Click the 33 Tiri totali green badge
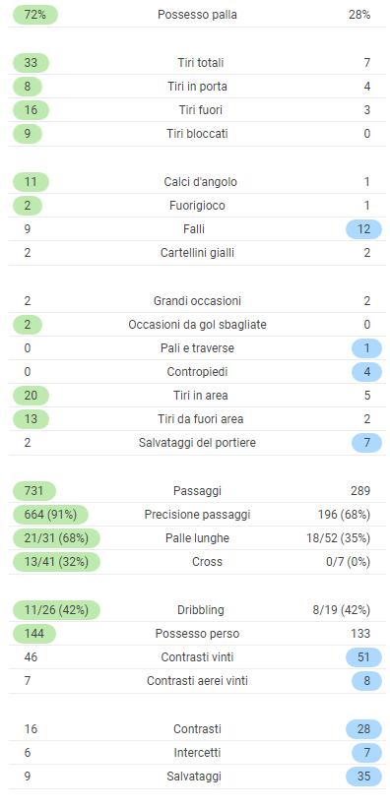This screenshot has height=808, width=390. [x=31, y=63]
